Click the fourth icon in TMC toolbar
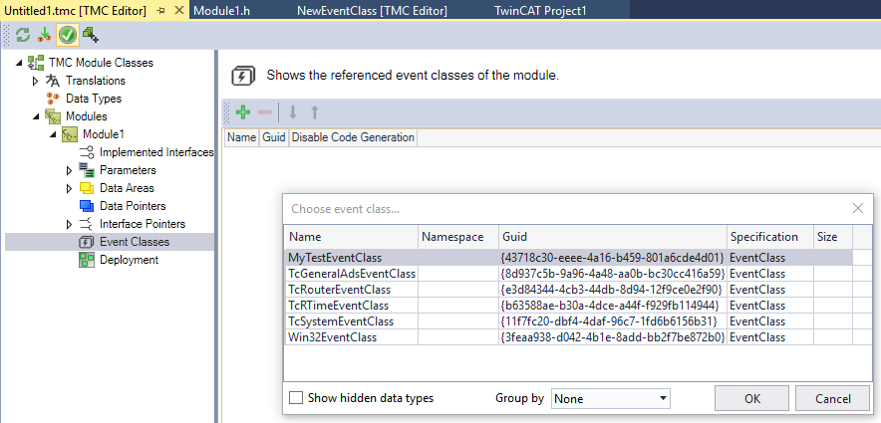Image resolution: width=881 pixels, height=423 pixels. (x=91, y=36)
